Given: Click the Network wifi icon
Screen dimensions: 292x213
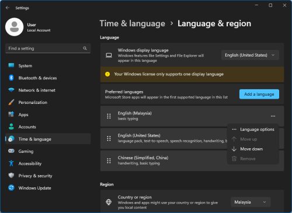Looking at the screenshot, I should 11,90.
